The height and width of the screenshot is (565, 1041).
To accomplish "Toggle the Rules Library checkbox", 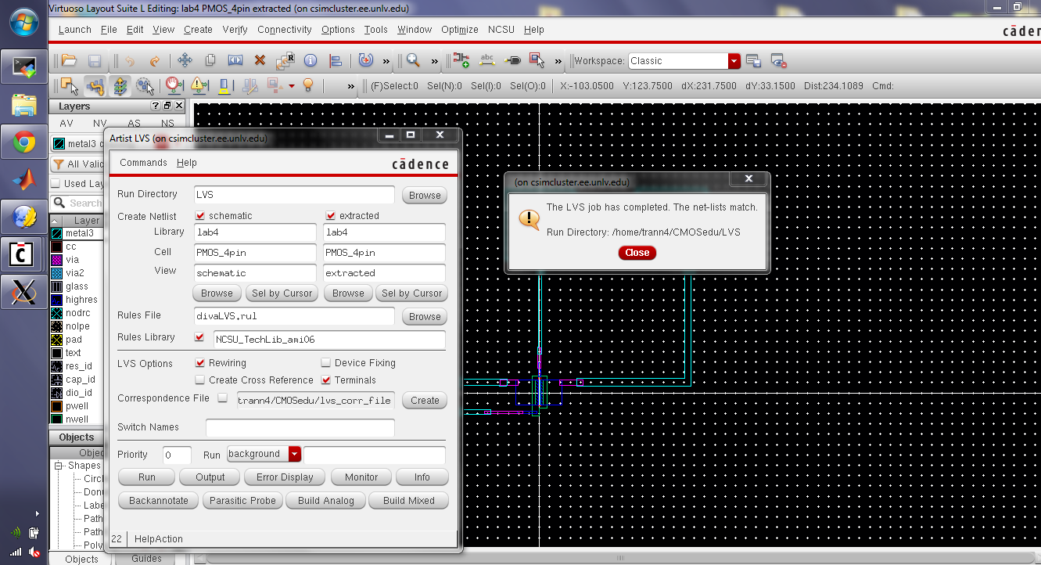I will 199,337.
